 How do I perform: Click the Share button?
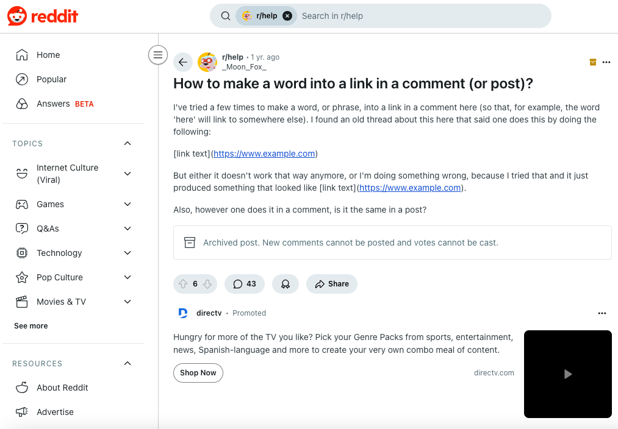pos(332,284)
